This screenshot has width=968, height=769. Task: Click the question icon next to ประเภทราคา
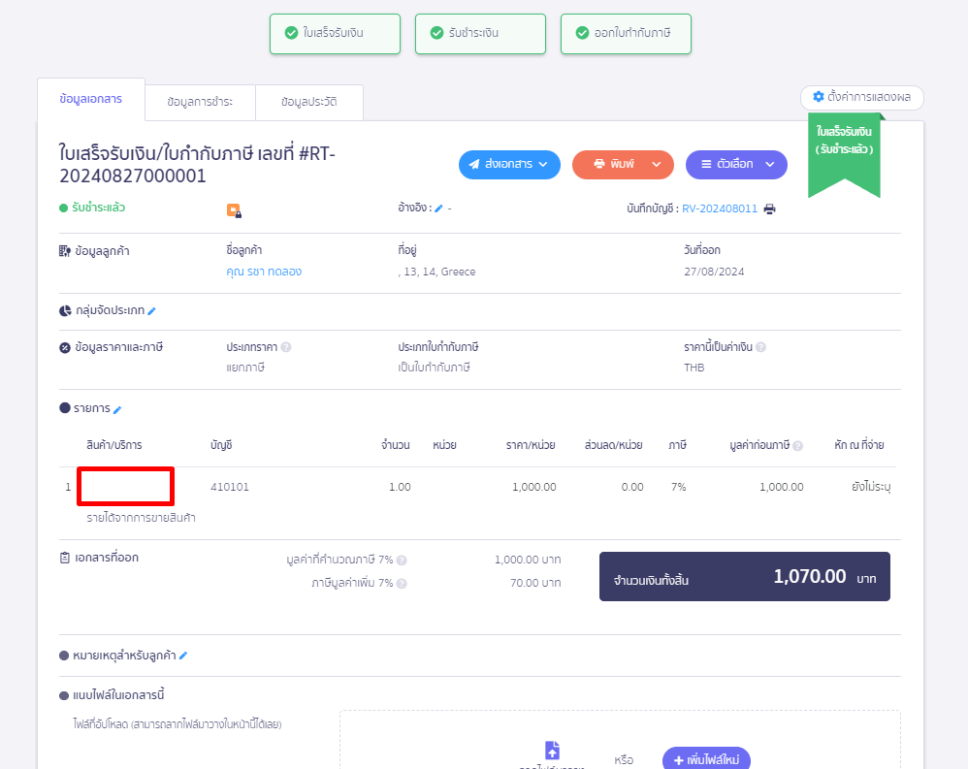point(285,345)
